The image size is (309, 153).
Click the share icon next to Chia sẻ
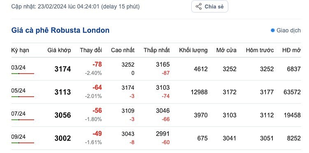point(199,7)
